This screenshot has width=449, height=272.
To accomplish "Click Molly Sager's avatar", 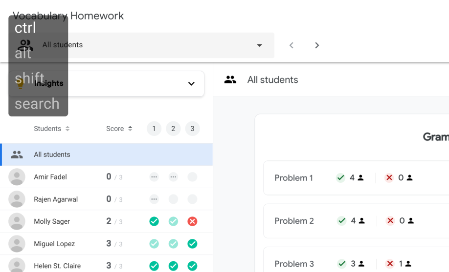I will (17, 221).
